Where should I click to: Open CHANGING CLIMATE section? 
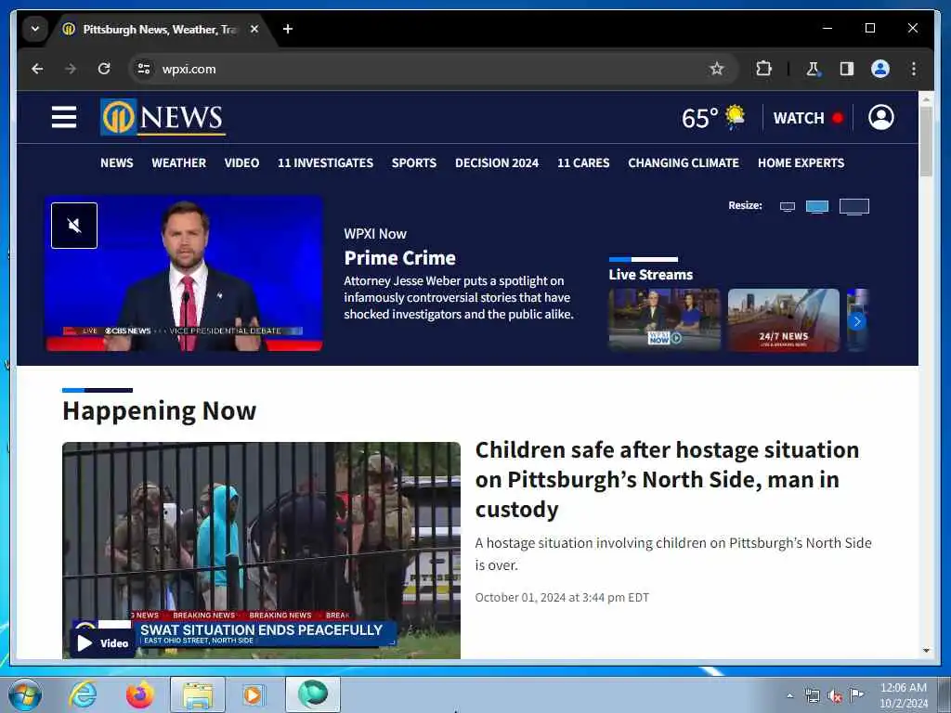[x=684, y=163]
